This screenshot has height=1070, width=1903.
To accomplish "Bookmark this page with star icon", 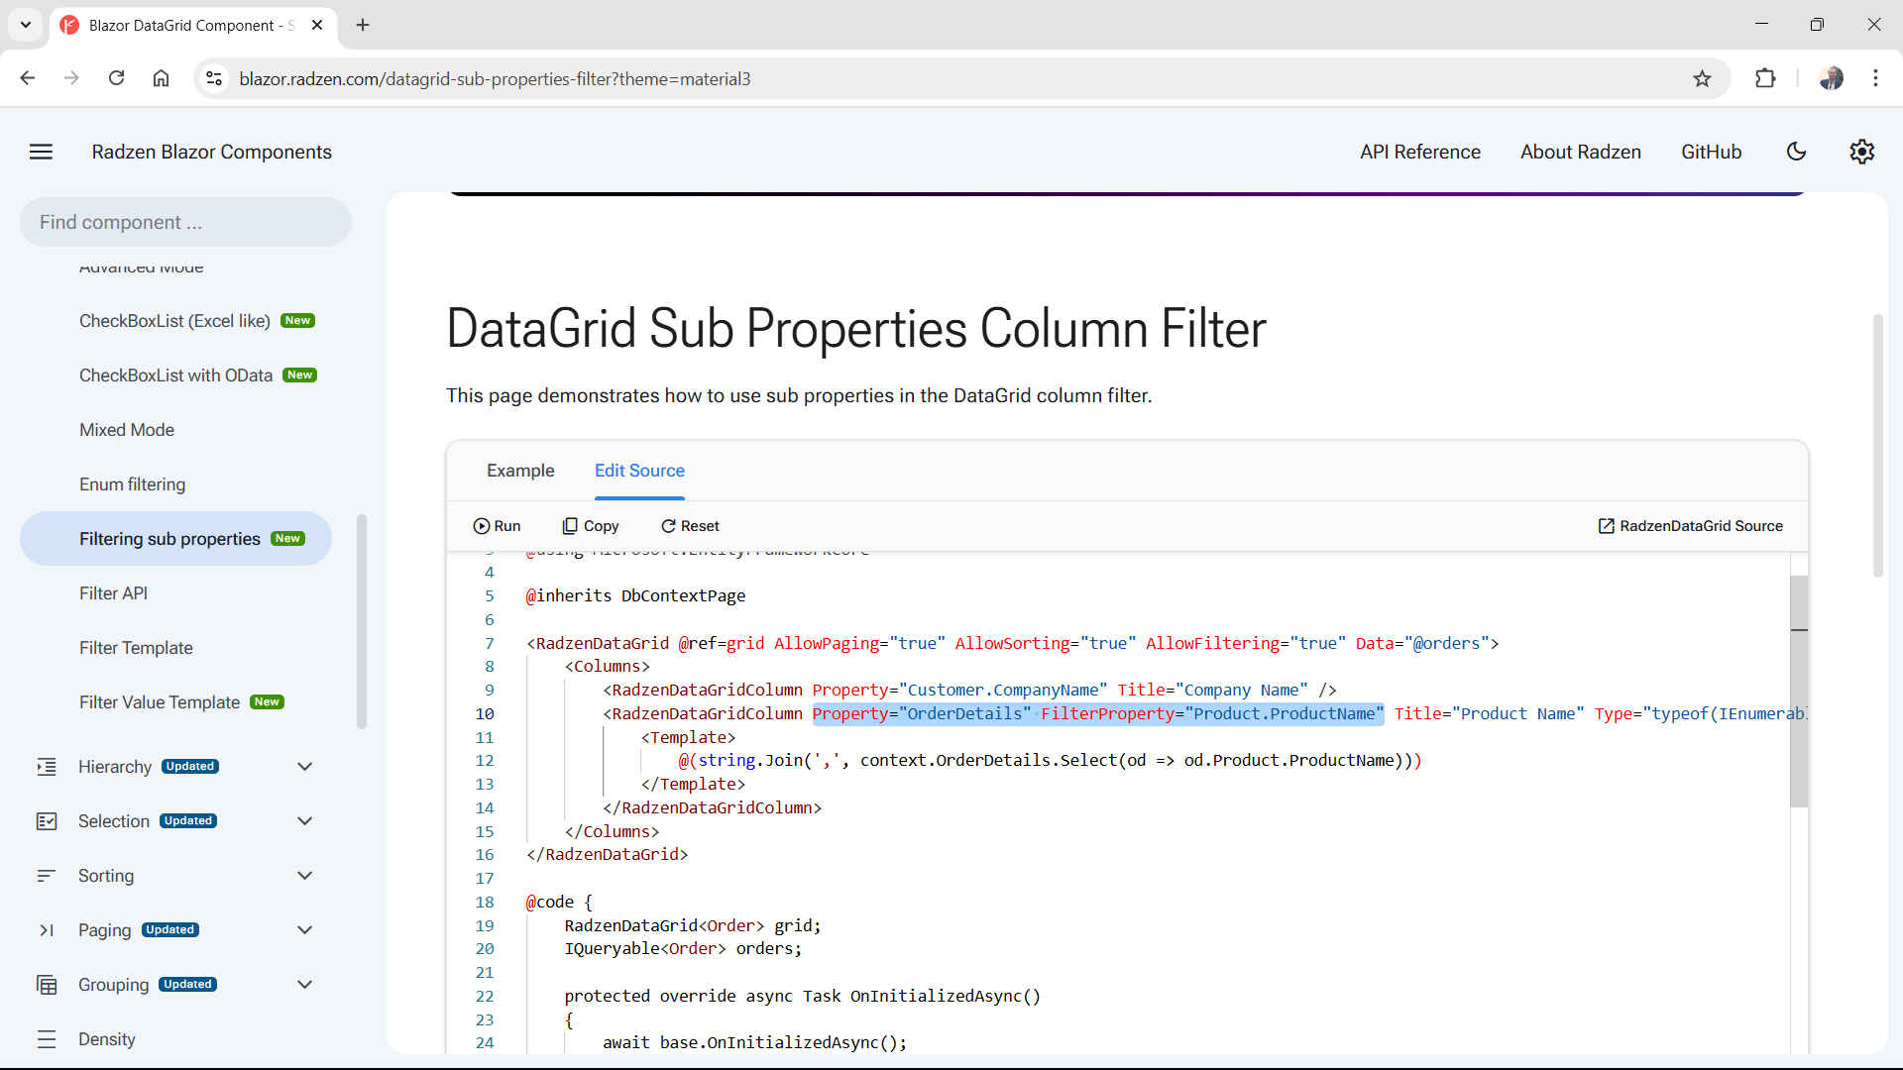I will [x=1702, y=79].
